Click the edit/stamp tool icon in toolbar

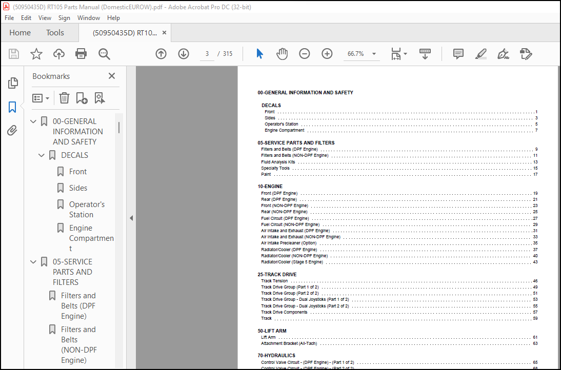point(526,54)
